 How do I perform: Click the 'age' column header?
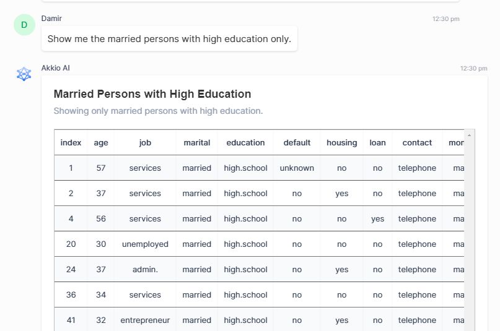point(101,142)
